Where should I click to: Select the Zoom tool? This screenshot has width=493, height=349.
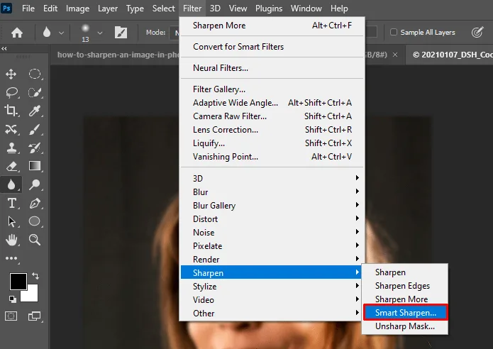point(35,240)
